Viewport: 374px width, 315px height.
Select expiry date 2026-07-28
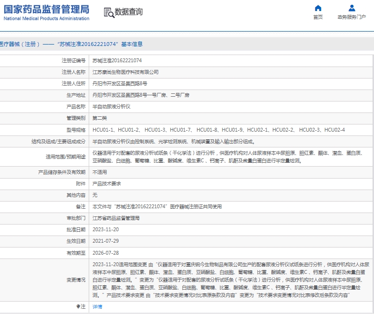[105, 253]
